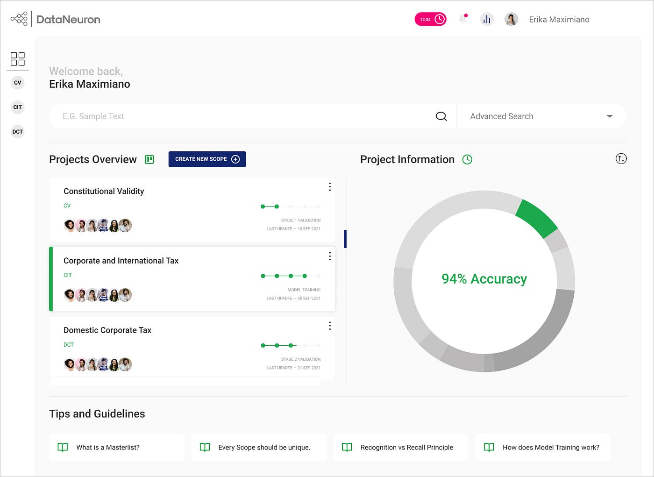Click the sort icon in Project Information panel
Image resolution: width=654 pixels, height=477 pixels.
pos(621,159)
